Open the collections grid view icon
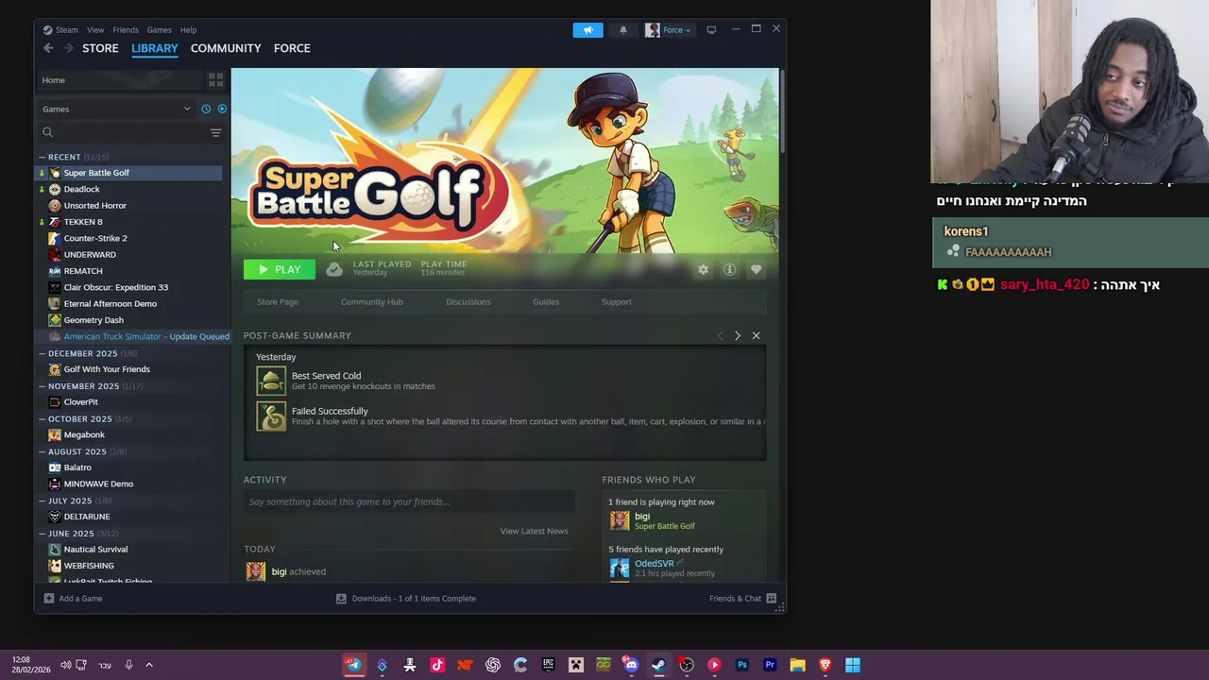1209x680 pixels. (x=215, y=80)
